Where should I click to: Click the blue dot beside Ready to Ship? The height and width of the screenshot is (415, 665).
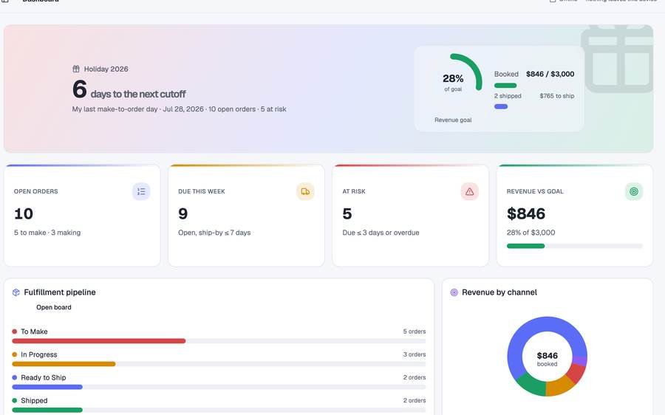click(15, 377)
